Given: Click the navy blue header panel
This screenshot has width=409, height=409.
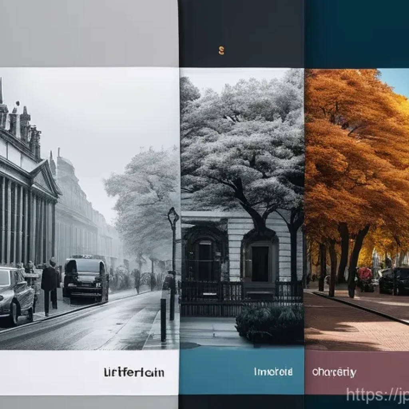Looking at the screenshot, I should [357, 34].
